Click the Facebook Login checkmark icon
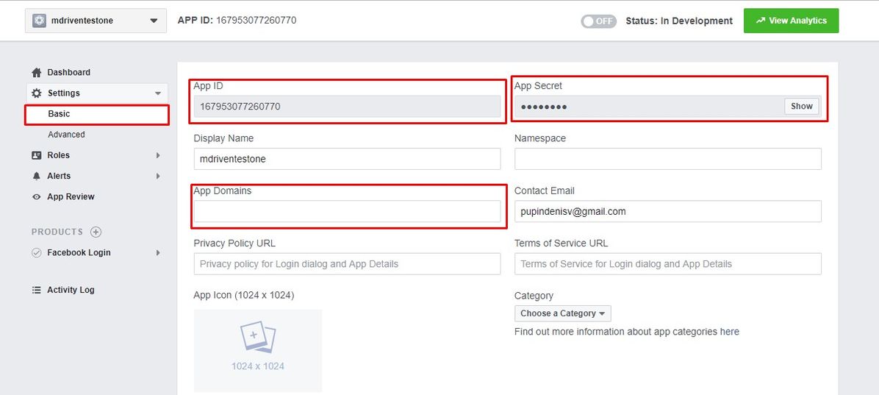This screenshot has width=879, height=395. pyautogui.click(x=37, y=253)
